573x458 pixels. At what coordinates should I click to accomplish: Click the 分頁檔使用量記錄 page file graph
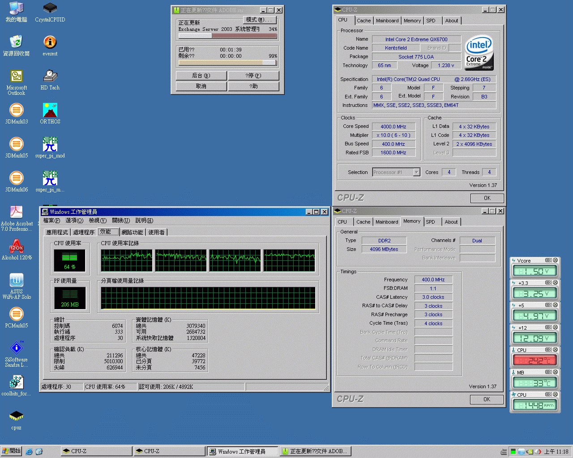[208, 298]
